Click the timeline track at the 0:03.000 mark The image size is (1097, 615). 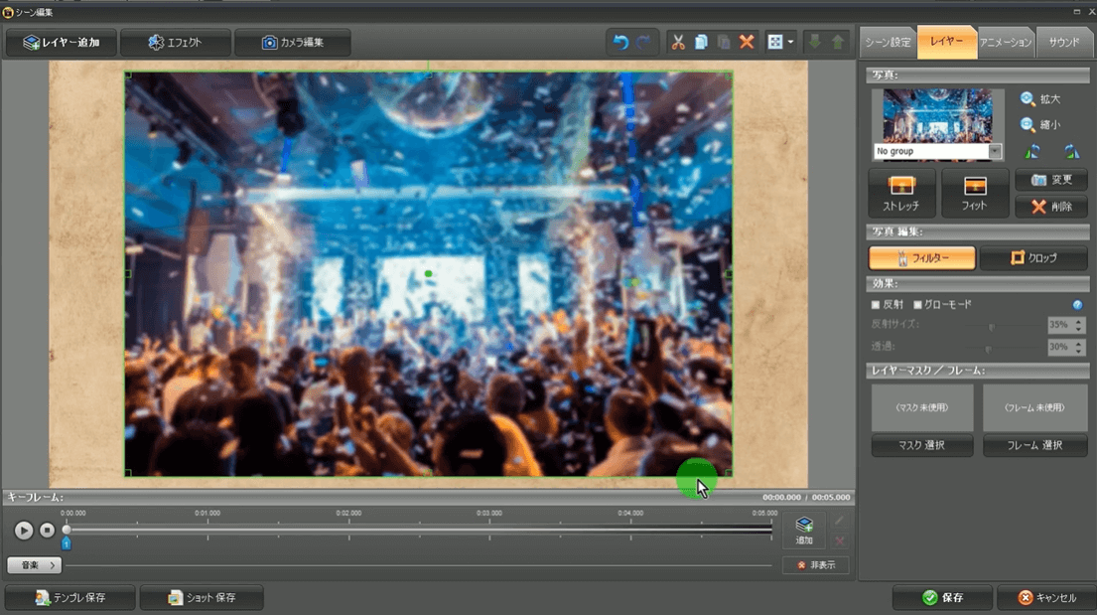pos(489,531)
